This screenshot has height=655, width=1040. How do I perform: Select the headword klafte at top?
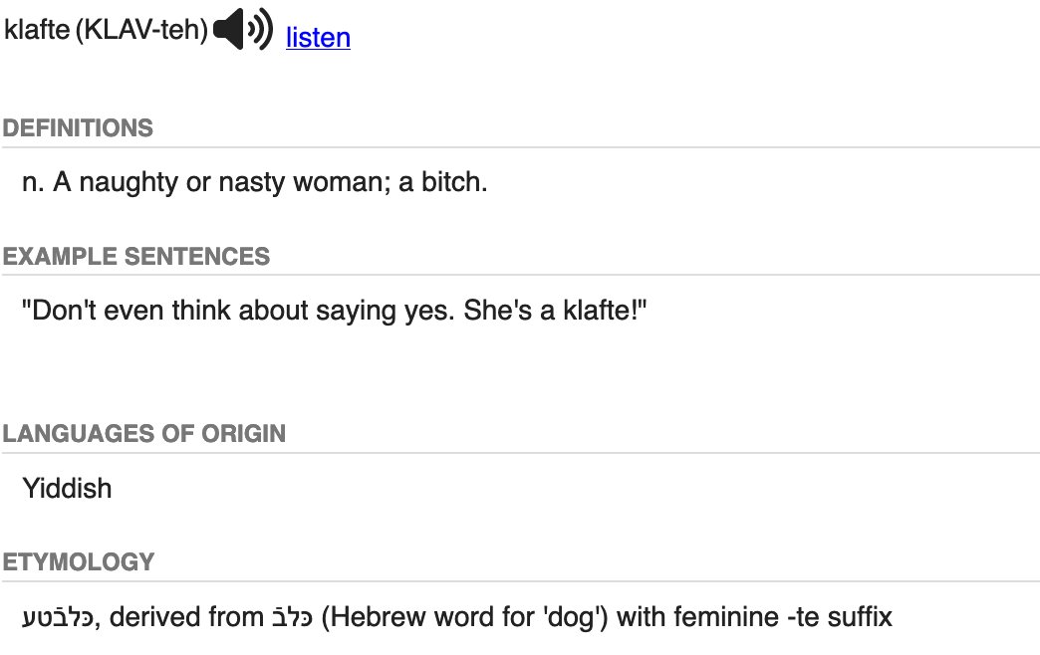37,29
